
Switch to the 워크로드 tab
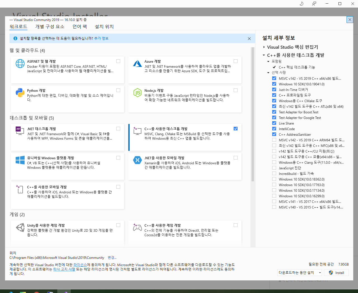tap(18, 27)
